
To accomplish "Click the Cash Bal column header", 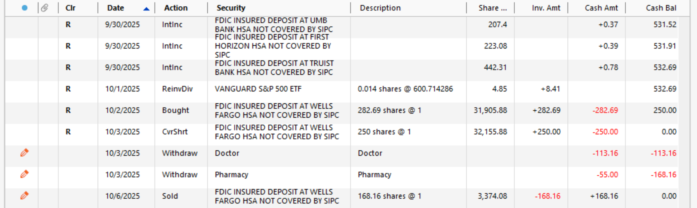I will (661, 8).
